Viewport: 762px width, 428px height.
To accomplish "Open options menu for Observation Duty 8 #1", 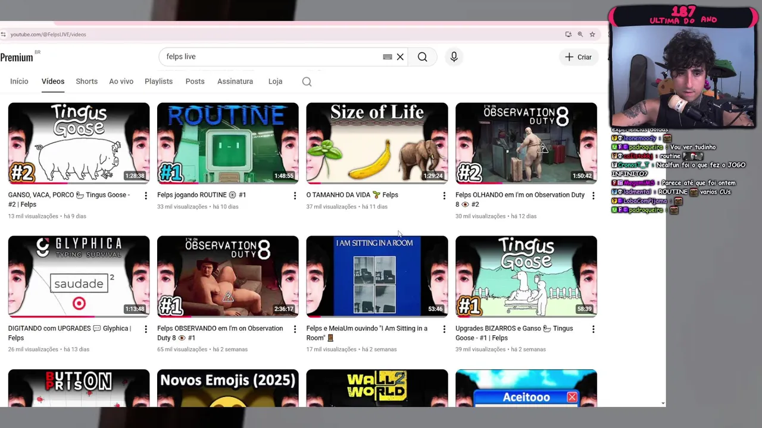I will pyautogui.click(x=295, y=329).
